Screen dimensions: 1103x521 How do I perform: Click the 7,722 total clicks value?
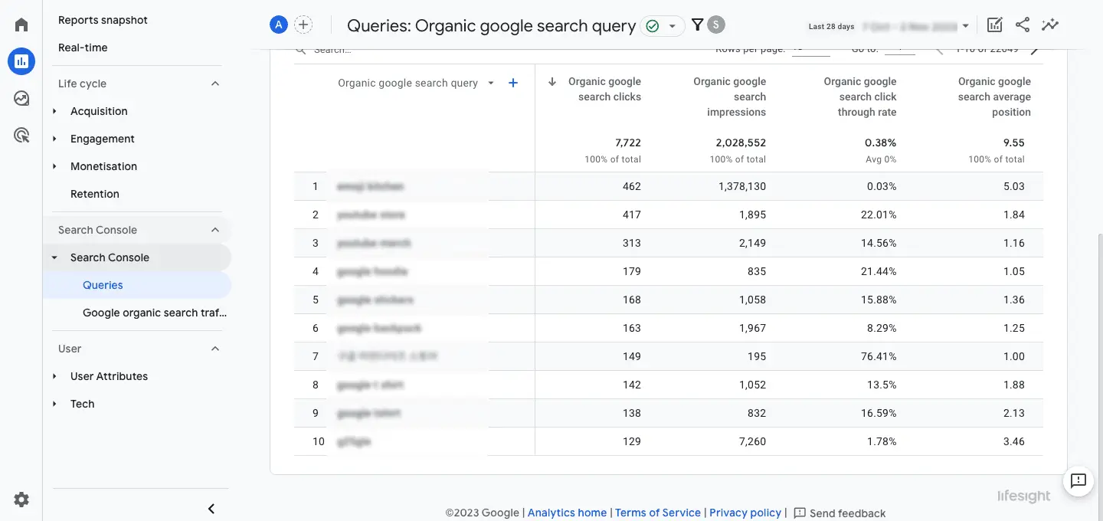coord(628,143)
